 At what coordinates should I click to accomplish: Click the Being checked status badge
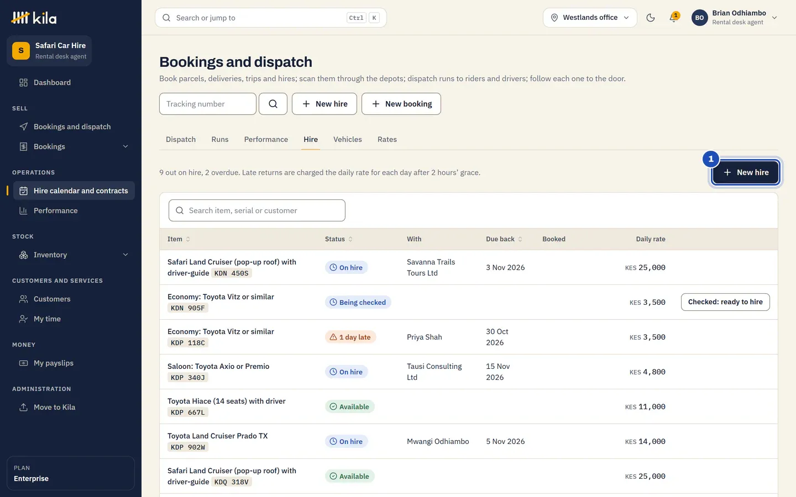click(x=358, y=302)
